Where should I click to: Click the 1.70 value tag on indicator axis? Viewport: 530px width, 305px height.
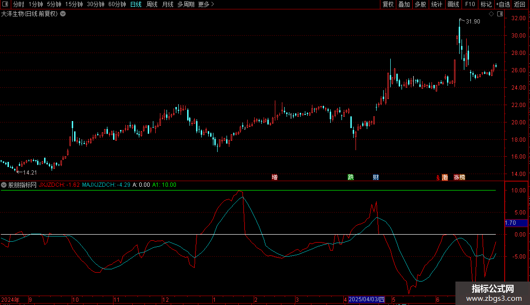click(x=516, y=223)
